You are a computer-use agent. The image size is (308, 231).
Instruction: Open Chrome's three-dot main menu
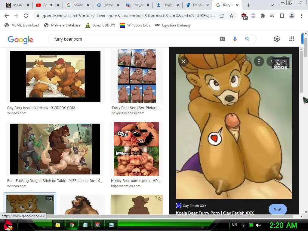pos(301,16)
